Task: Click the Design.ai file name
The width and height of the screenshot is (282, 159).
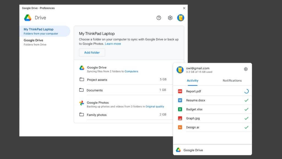Action: (192, 127)
